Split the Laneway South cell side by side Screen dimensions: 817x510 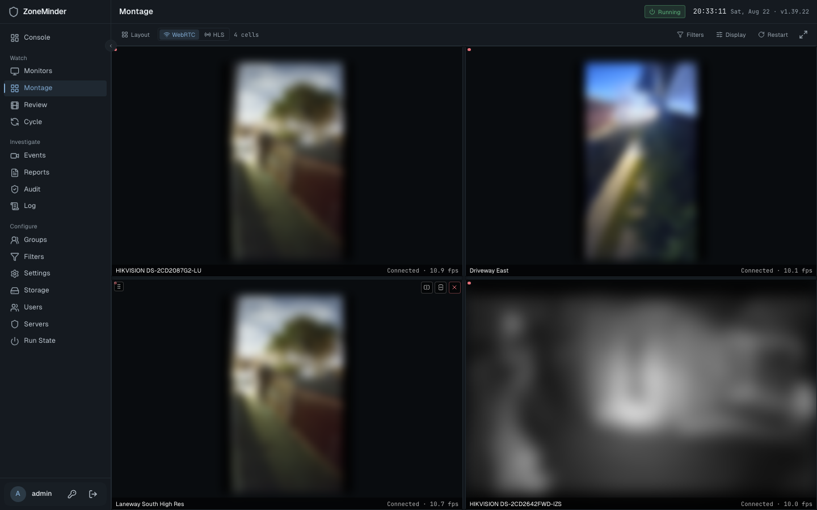[427, 287]
